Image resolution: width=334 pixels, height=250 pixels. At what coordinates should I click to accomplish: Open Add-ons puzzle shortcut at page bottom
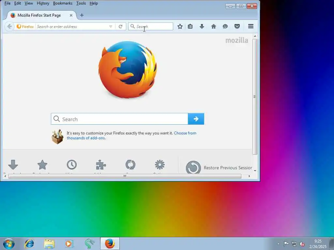[101, 165]
